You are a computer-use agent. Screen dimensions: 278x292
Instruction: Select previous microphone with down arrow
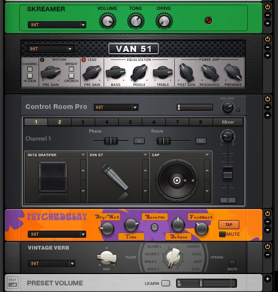click(145, 191)
